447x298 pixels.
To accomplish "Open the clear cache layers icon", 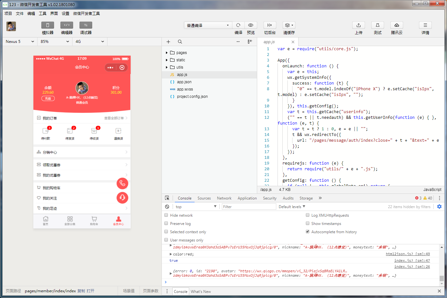I will [x=289, y=25].
